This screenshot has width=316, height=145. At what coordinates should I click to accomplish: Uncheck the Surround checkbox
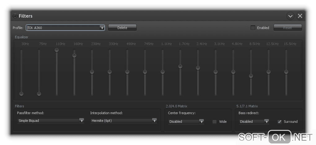pyautogui.click(x=279, y=122)
